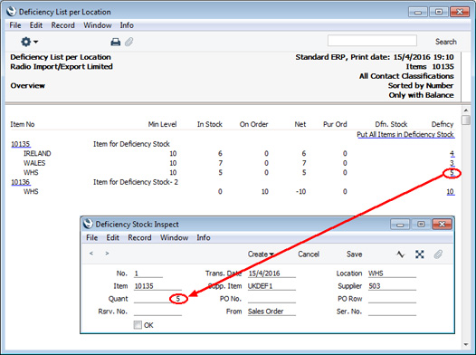This screenshot has width=476, height=355.
Task: Click the printer icon in report toolbar
Action: pos(115,42)
